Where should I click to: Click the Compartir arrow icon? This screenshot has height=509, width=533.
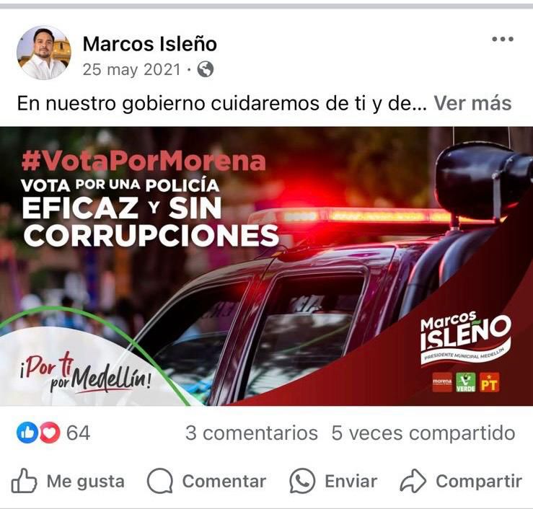pos(413,481)
